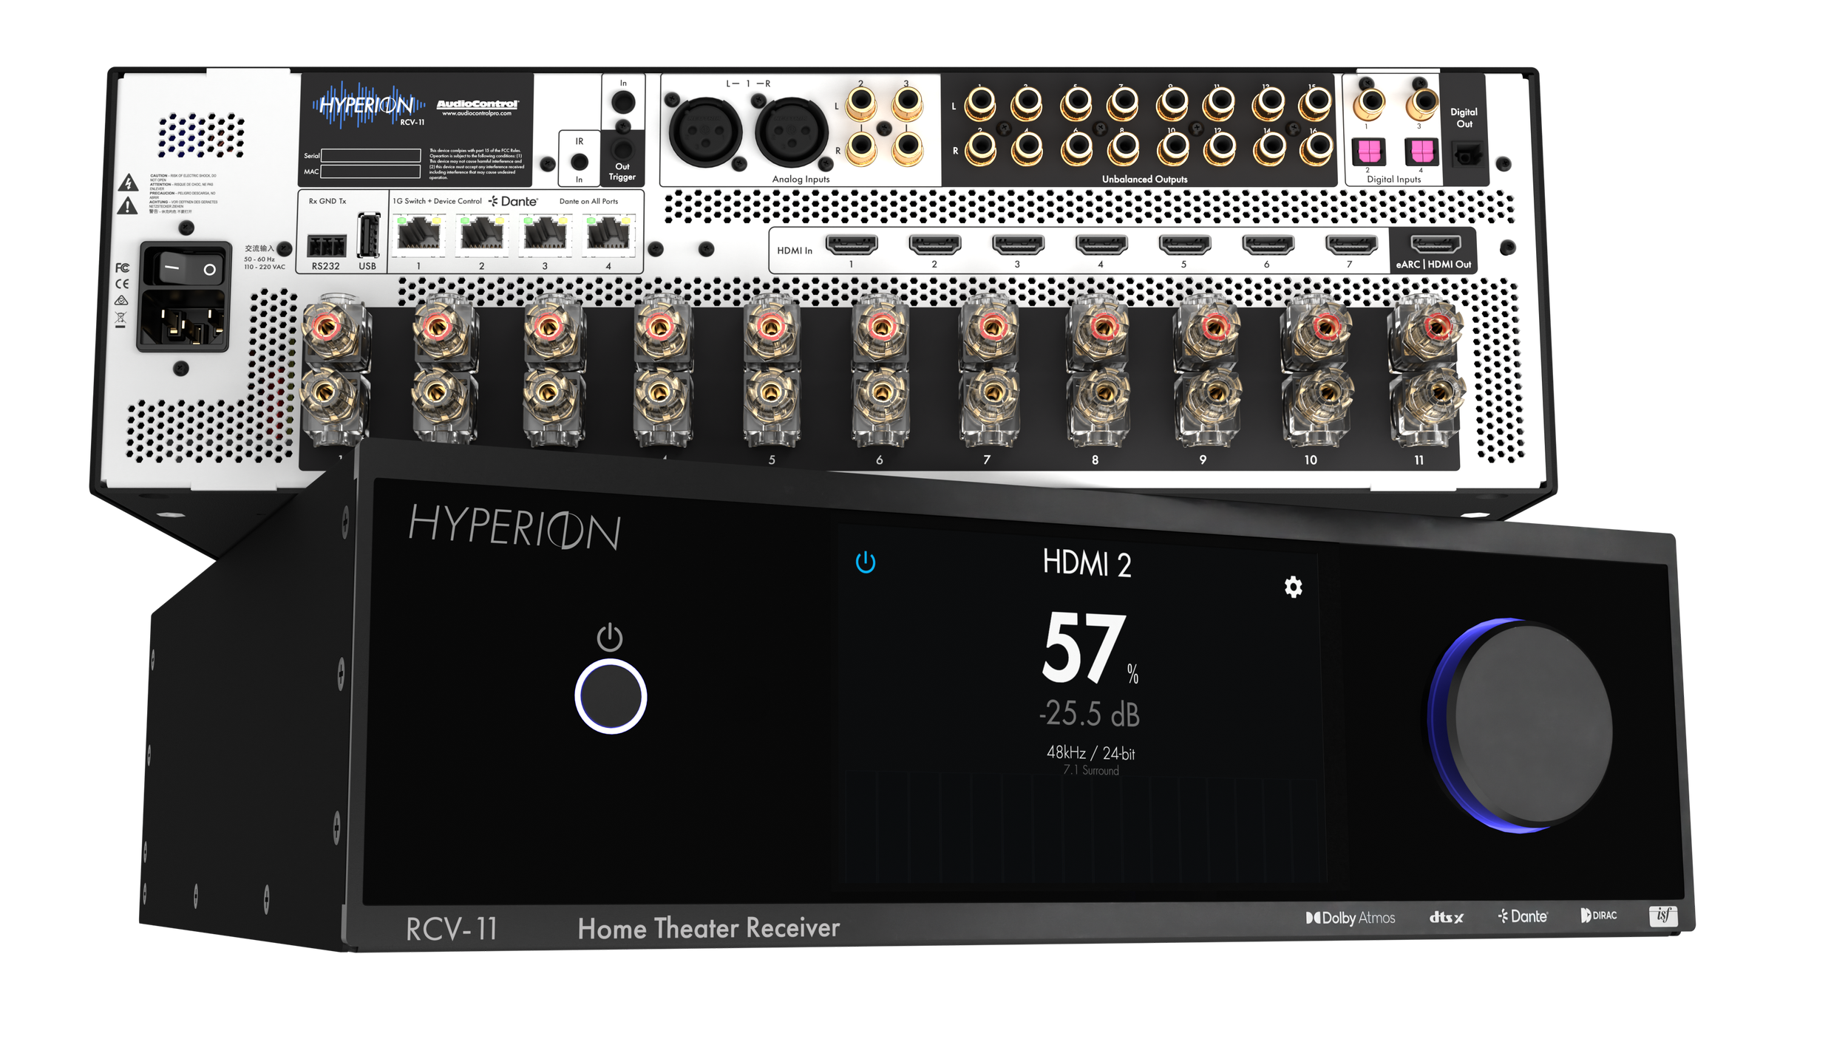
Task: Click the HDMI 2 input title
Action: (1087, 564)
